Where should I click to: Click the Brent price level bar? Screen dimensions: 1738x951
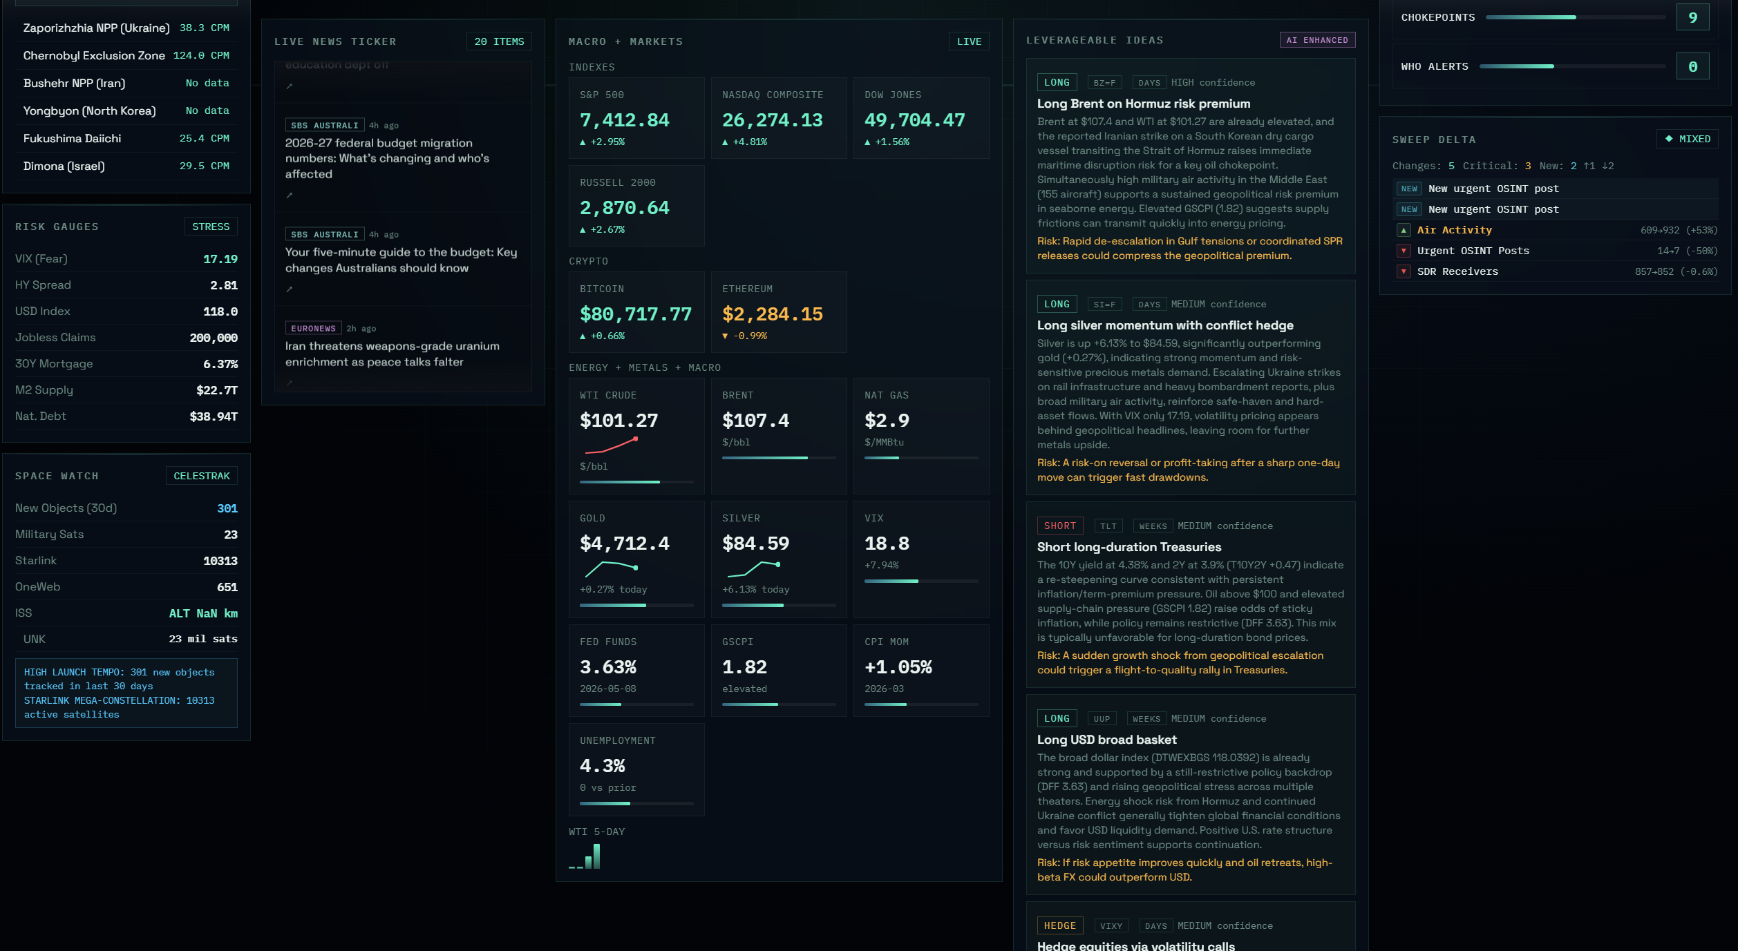coord(779,458)
